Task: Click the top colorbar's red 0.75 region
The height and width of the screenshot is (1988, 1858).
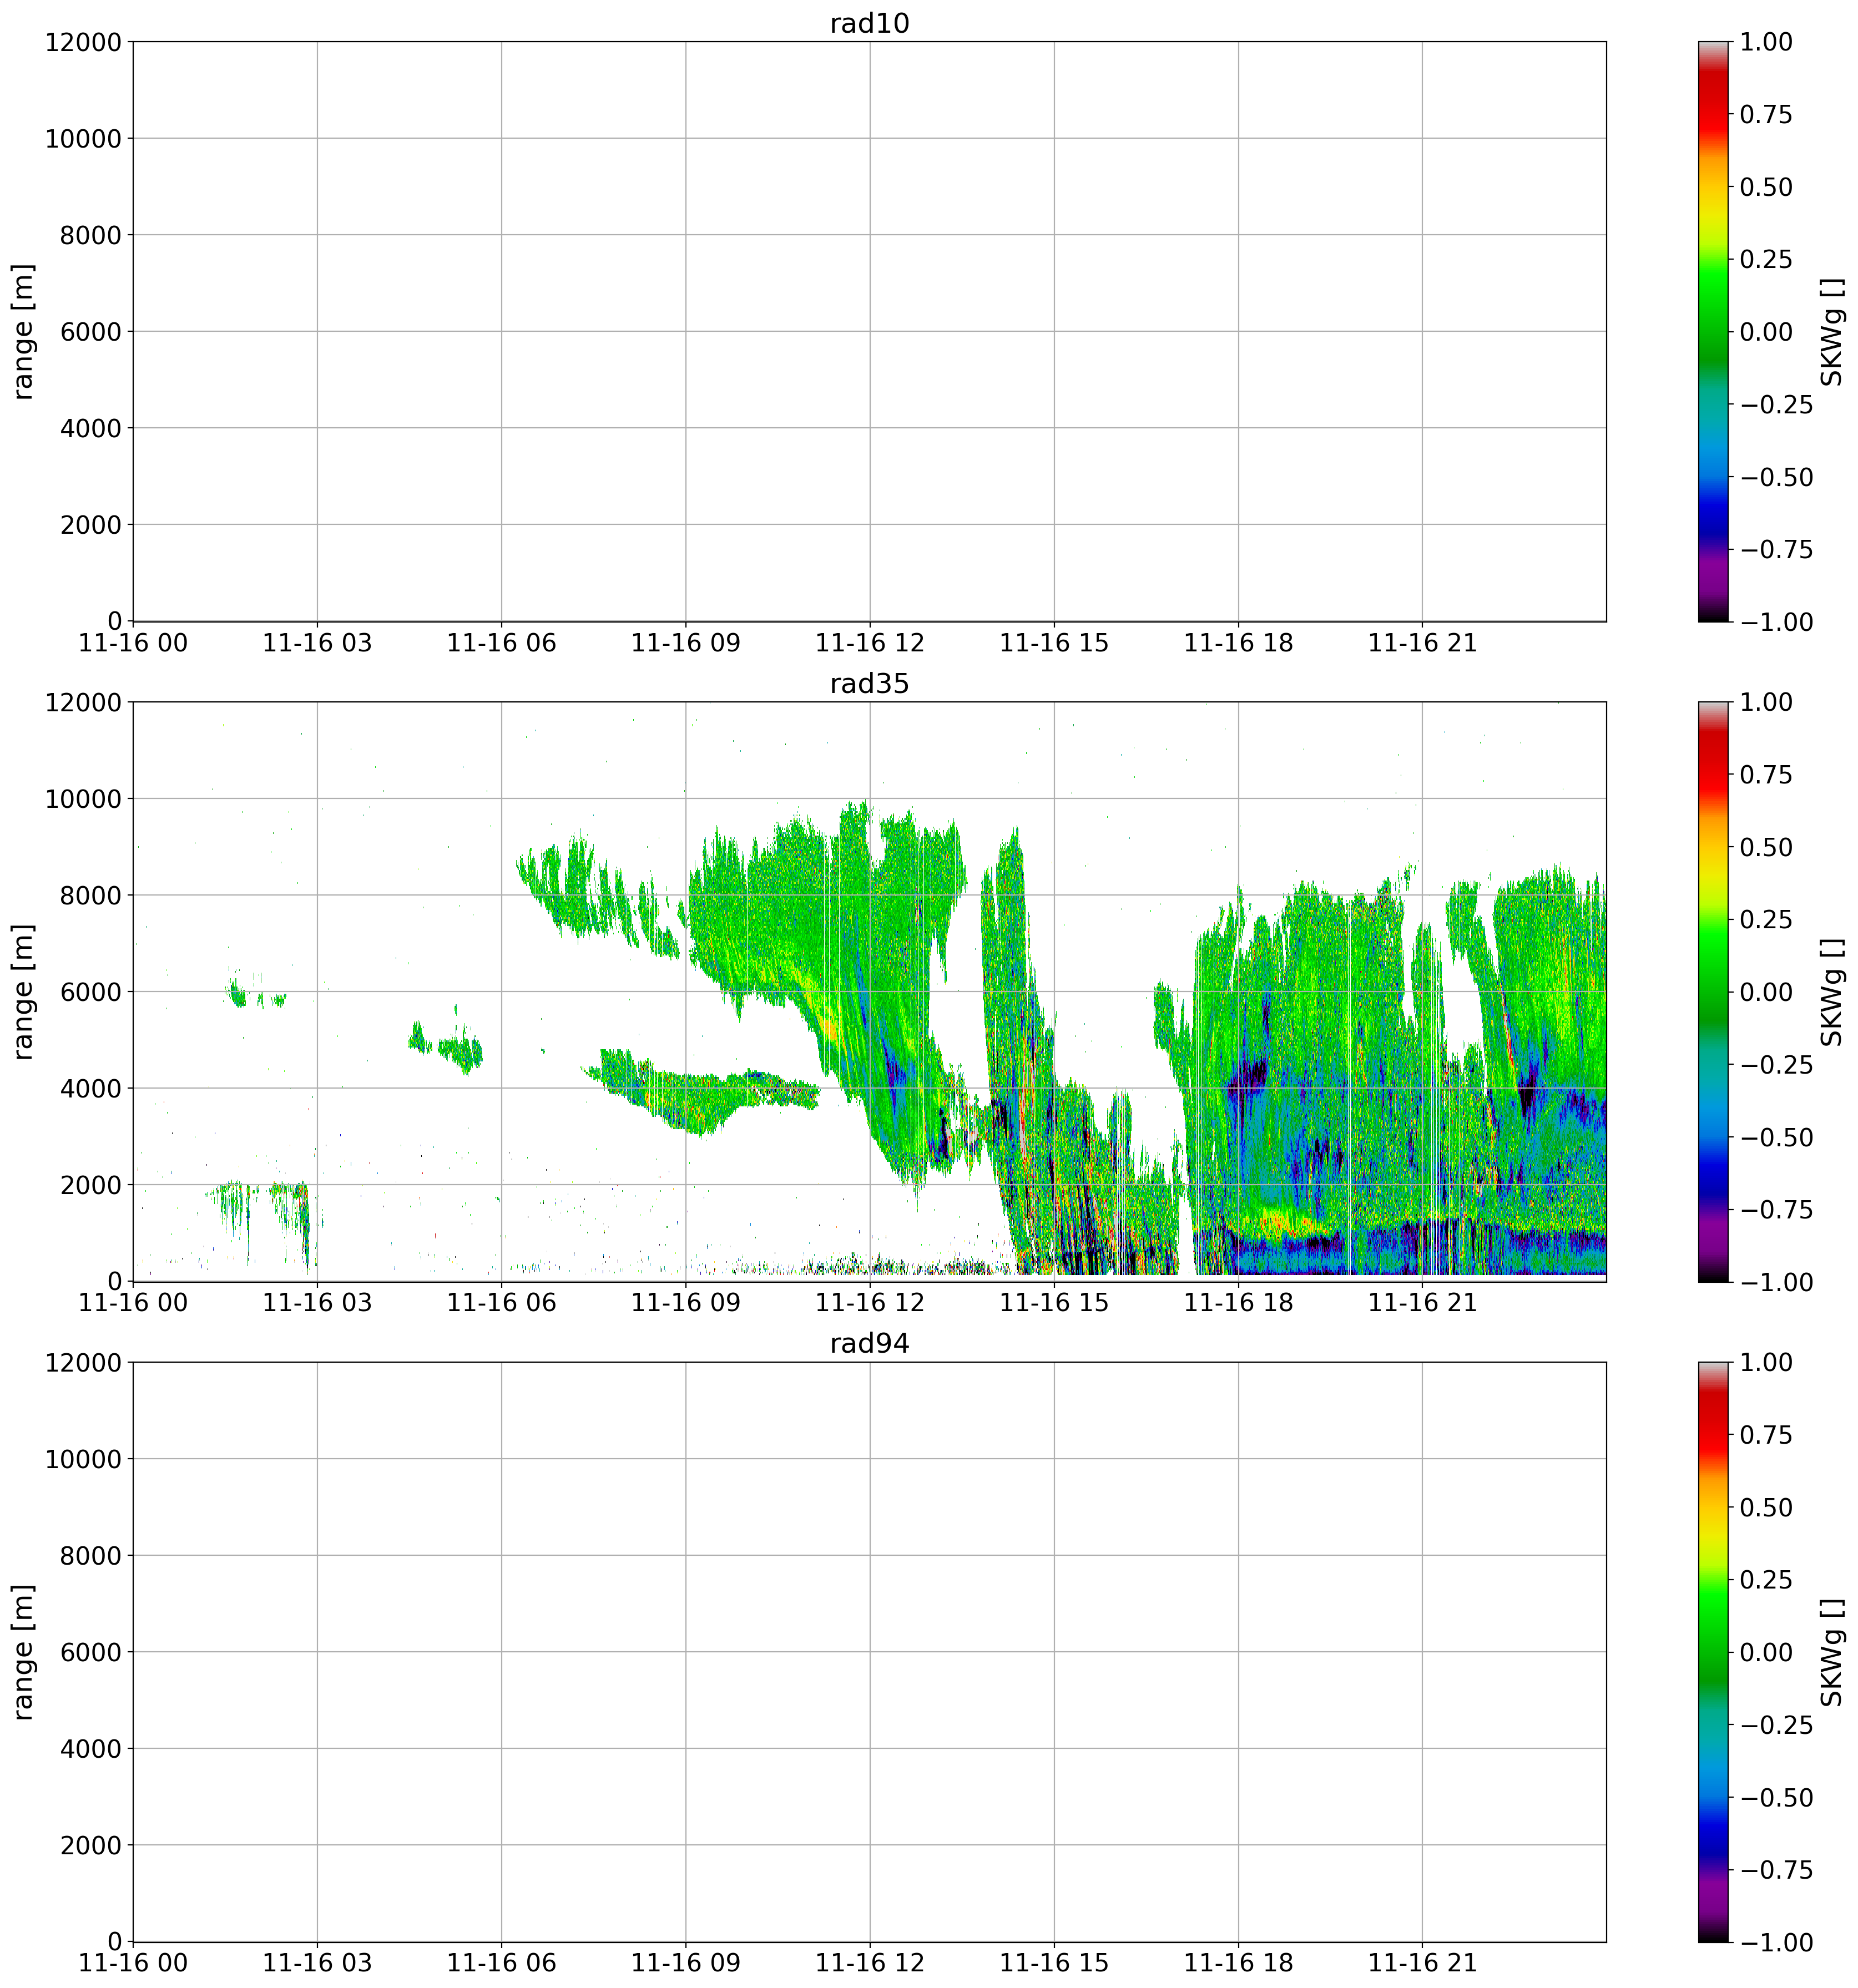Action: click(x=1713, y=115)
